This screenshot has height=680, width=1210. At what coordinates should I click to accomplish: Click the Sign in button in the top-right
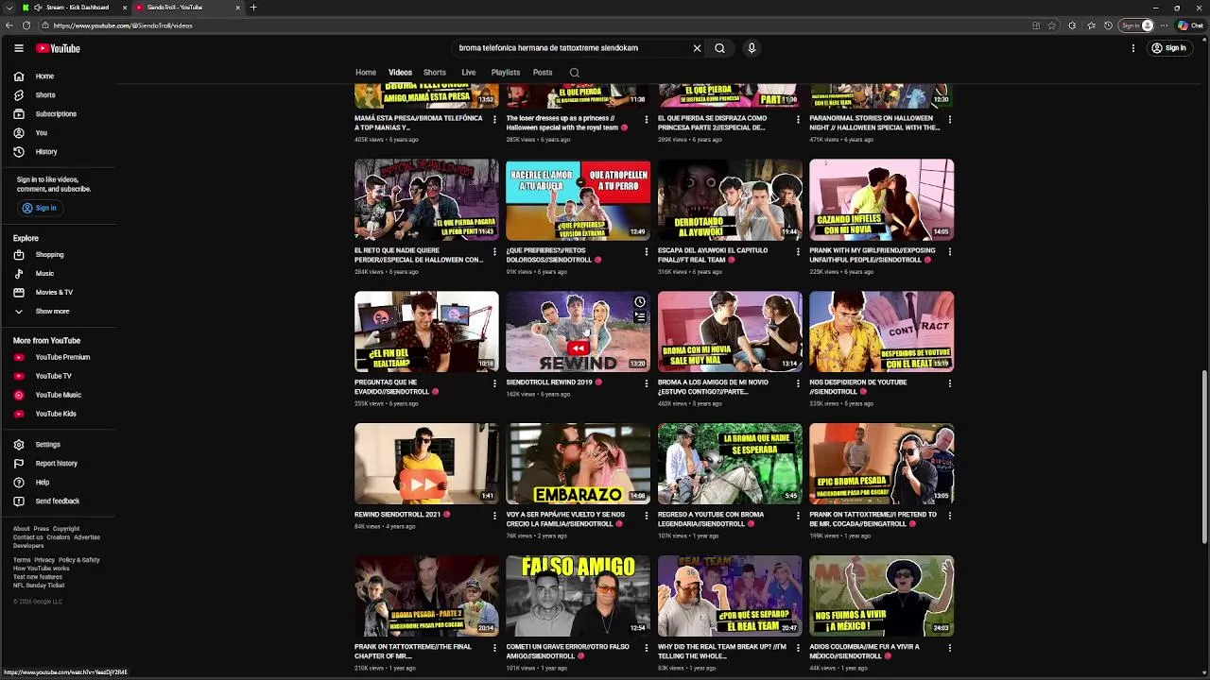[x=1168, y=48]
